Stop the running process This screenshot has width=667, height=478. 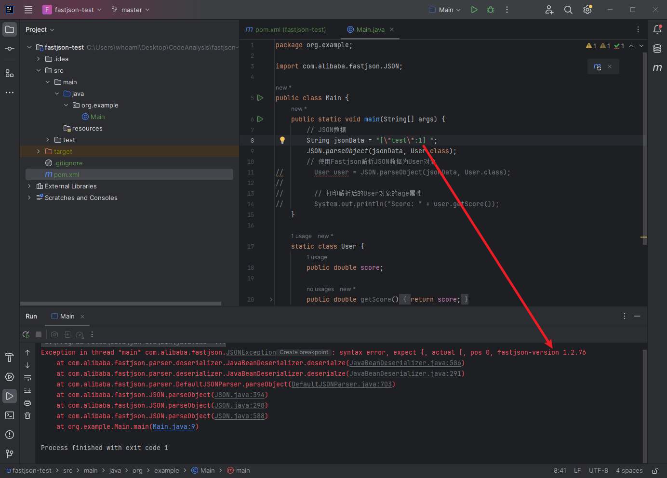[39, 334]
